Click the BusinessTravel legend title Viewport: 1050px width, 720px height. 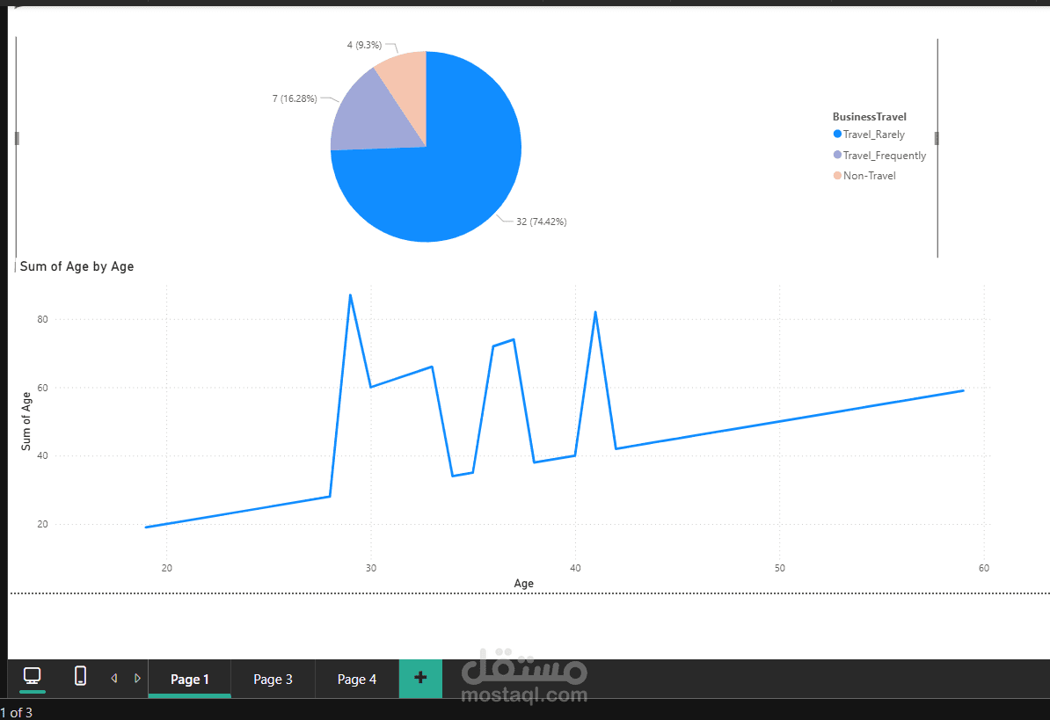tap(869, 116)
